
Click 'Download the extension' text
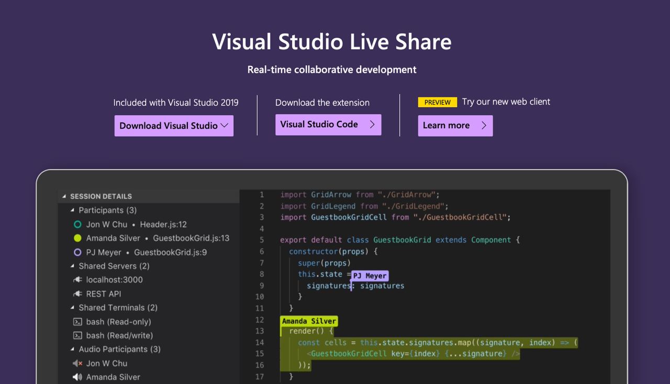pyautogui.click(x=322, y=103)
